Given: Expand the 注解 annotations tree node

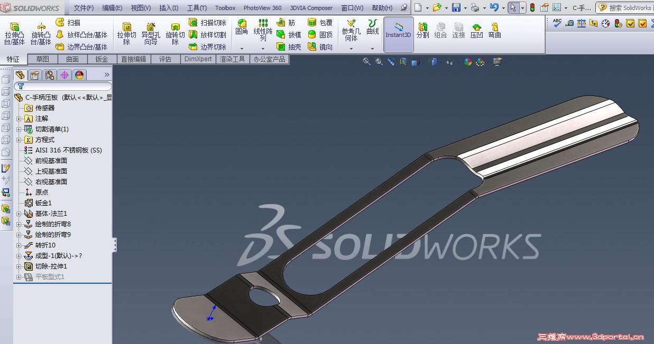Looking at the screenshot, I should (x=19, y=119).
